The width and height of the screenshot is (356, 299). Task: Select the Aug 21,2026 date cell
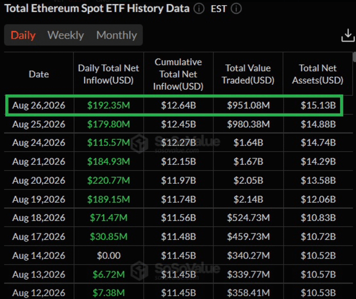coord(39,162)
